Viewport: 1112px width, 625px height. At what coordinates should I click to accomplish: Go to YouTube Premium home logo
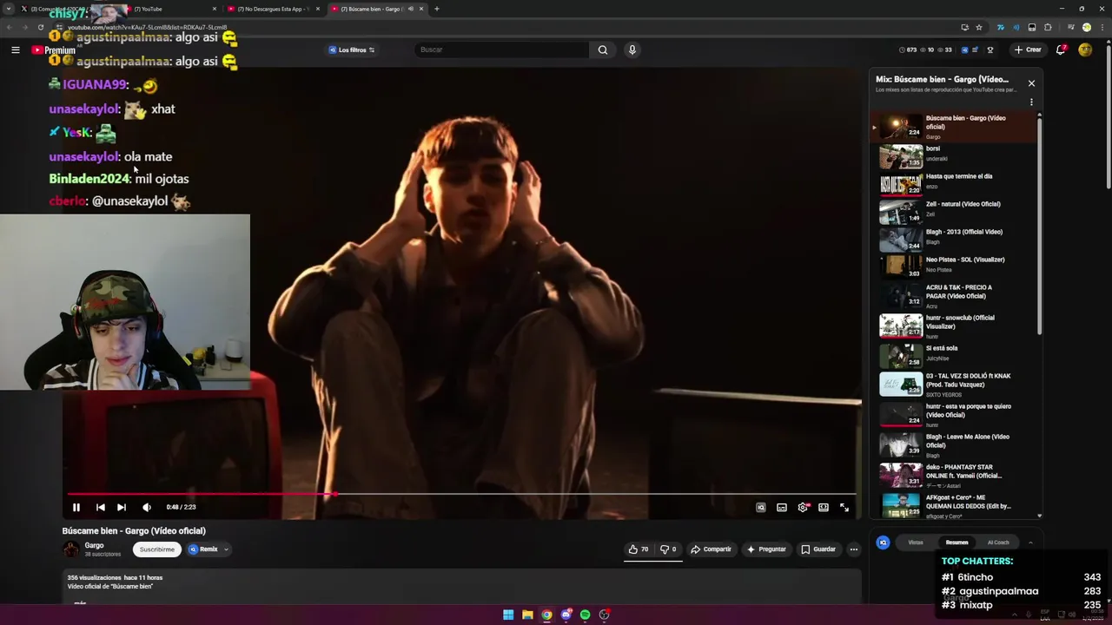pos(54,50)
